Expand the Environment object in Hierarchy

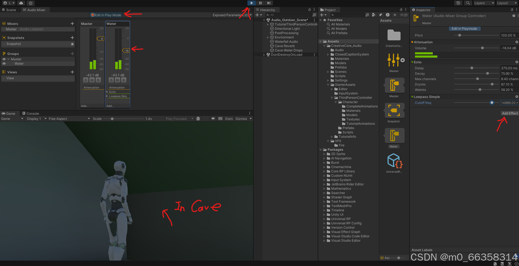coord(268,37)
